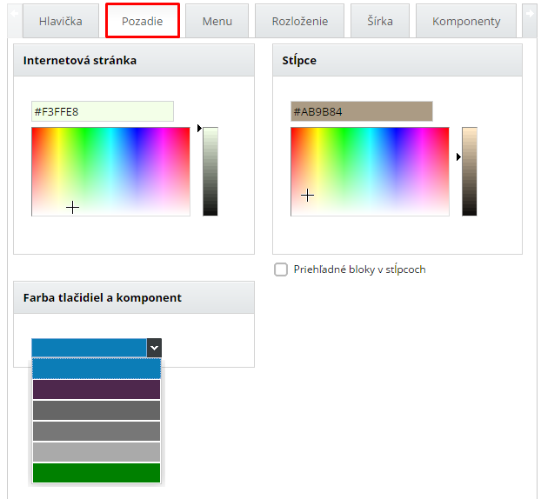Pick a color in Internetová stránka spectrum
The image size is (541, 499).
click(110, 172)
